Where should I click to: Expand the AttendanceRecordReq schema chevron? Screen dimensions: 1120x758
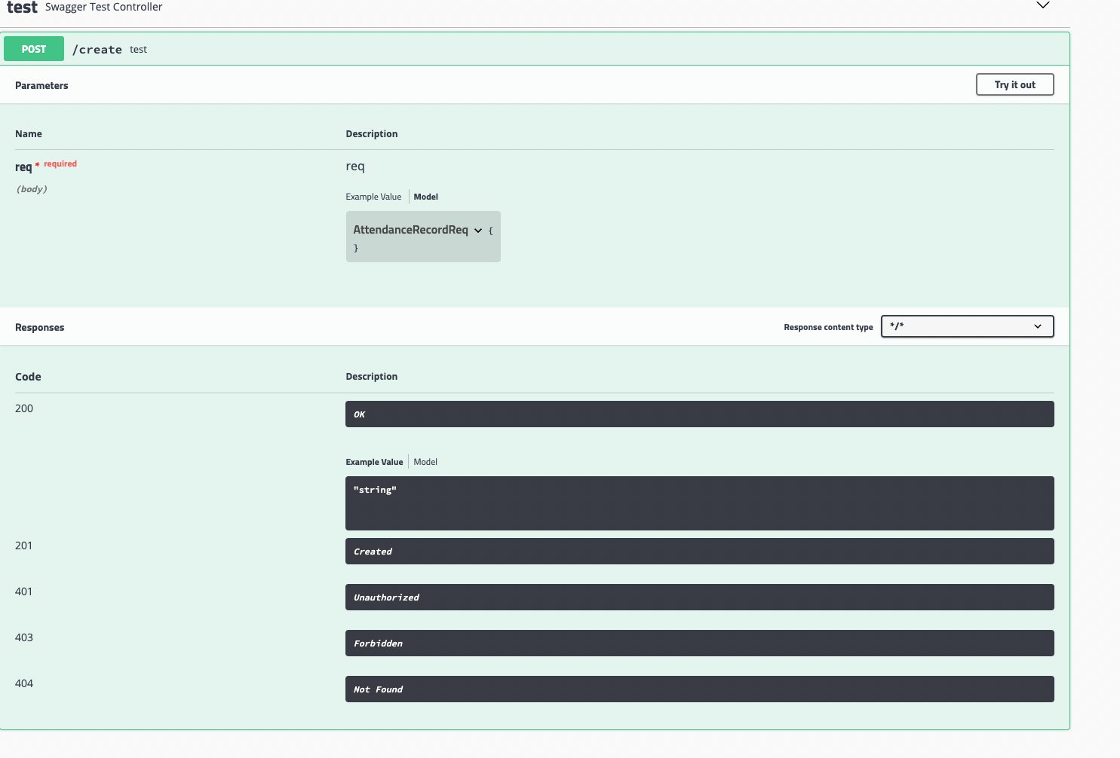(x=478, y=231)
